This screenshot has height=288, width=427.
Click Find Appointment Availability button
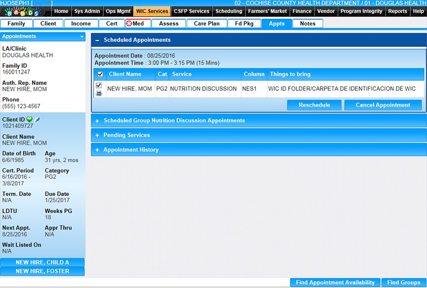pos(335,282)
